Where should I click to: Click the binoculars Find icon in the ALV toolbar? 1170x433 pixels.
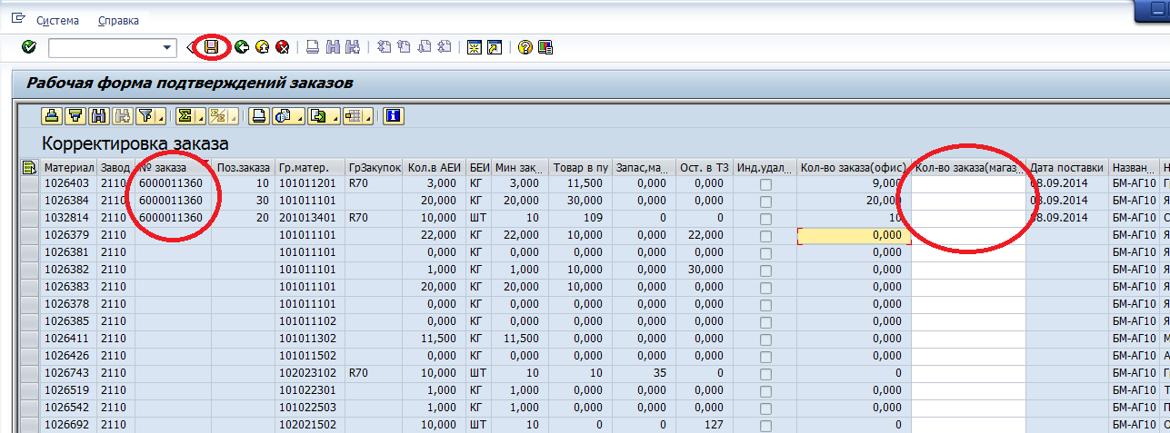(98, 115)
